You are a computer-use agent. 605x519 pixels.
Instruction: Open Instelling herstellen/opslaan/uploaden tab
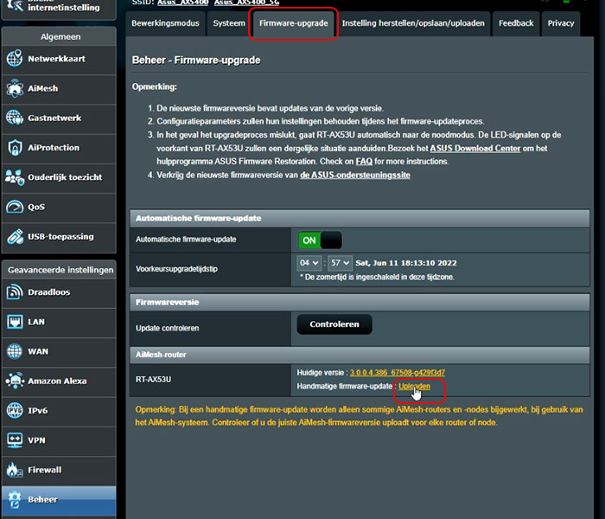pos(413,23)
